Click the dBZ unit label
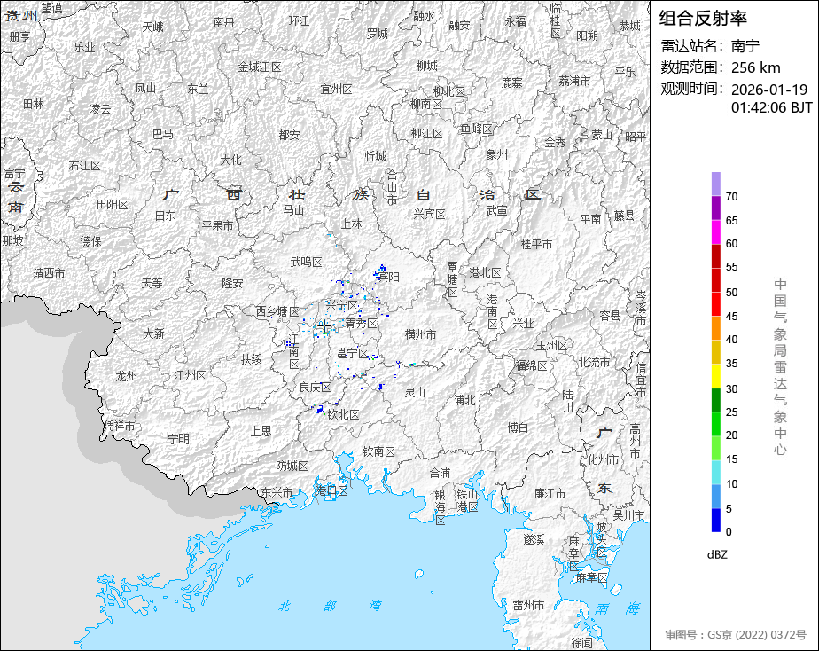This screenshot has height=651, width=819. tap(716, 554)
